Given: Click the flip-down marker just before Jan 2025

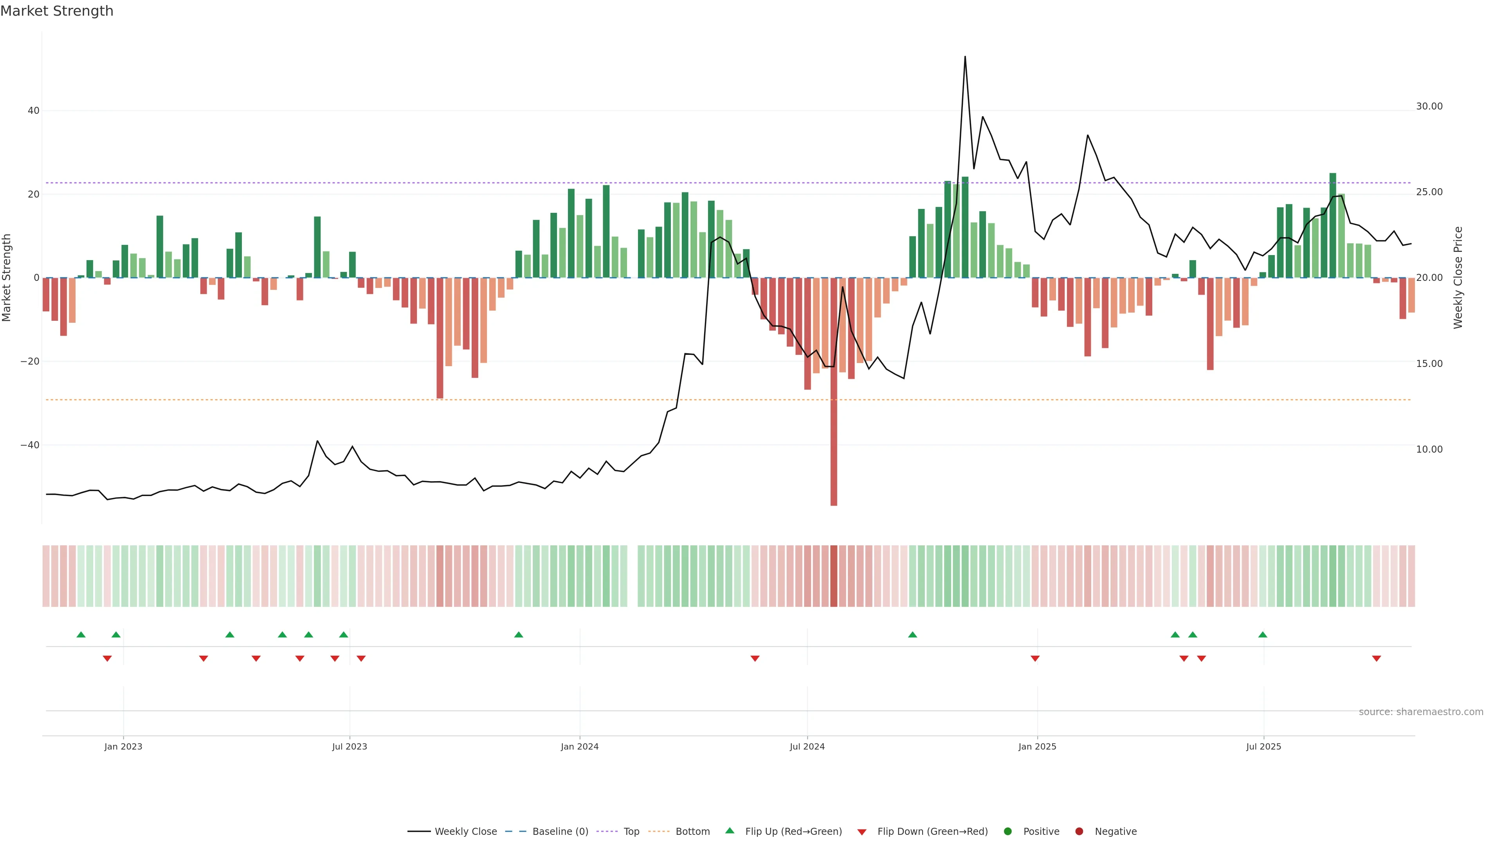Looking at the screenshot, I should pyautogui.click(x=1035, y=658).
